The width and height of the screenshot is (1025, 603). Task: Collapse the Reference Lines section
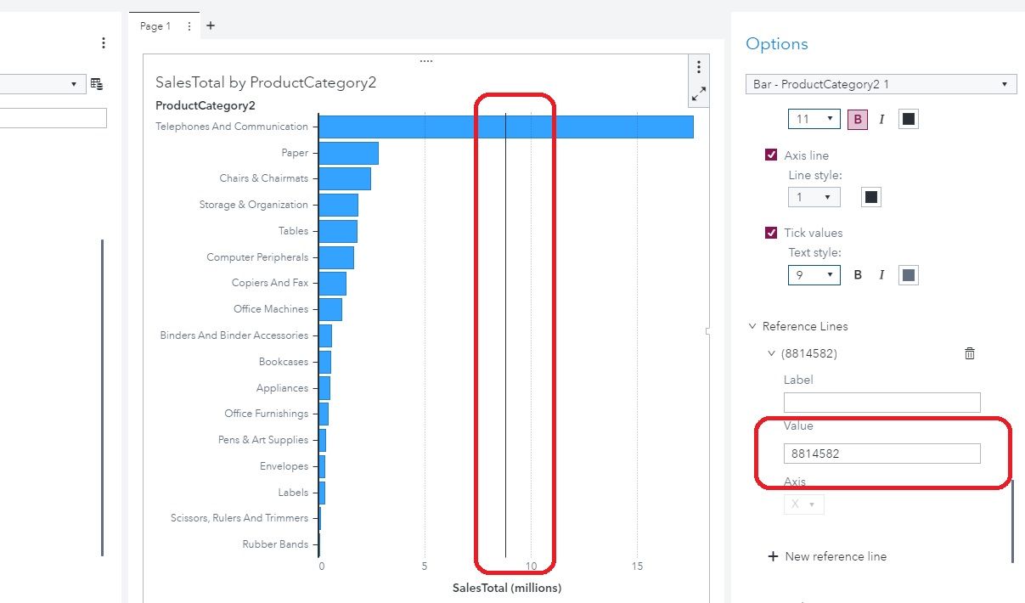pyautogui.click(x=752, y=325)
